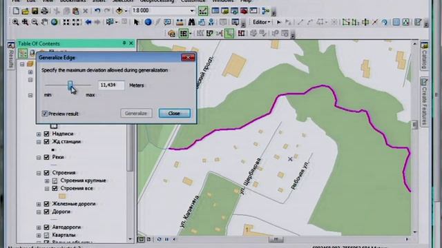Close the Table Of Contents panel
Viewport: 442px width, 248px height.
131,43
